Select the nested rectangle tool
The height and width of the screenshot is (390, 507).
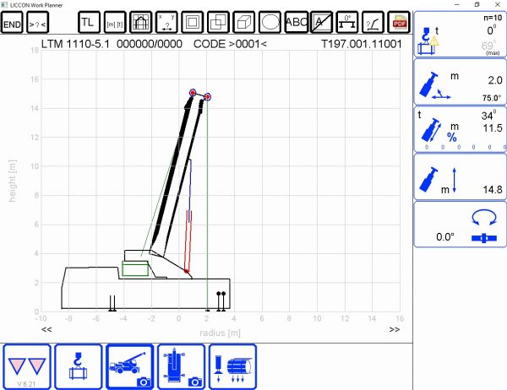point(193,22)
